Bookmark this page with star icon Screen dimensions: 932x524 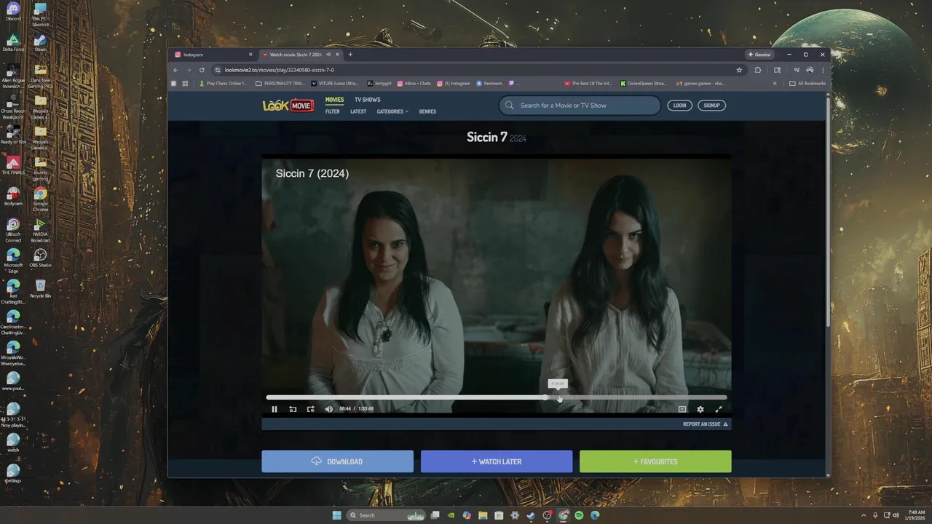[x=739, y=70]
